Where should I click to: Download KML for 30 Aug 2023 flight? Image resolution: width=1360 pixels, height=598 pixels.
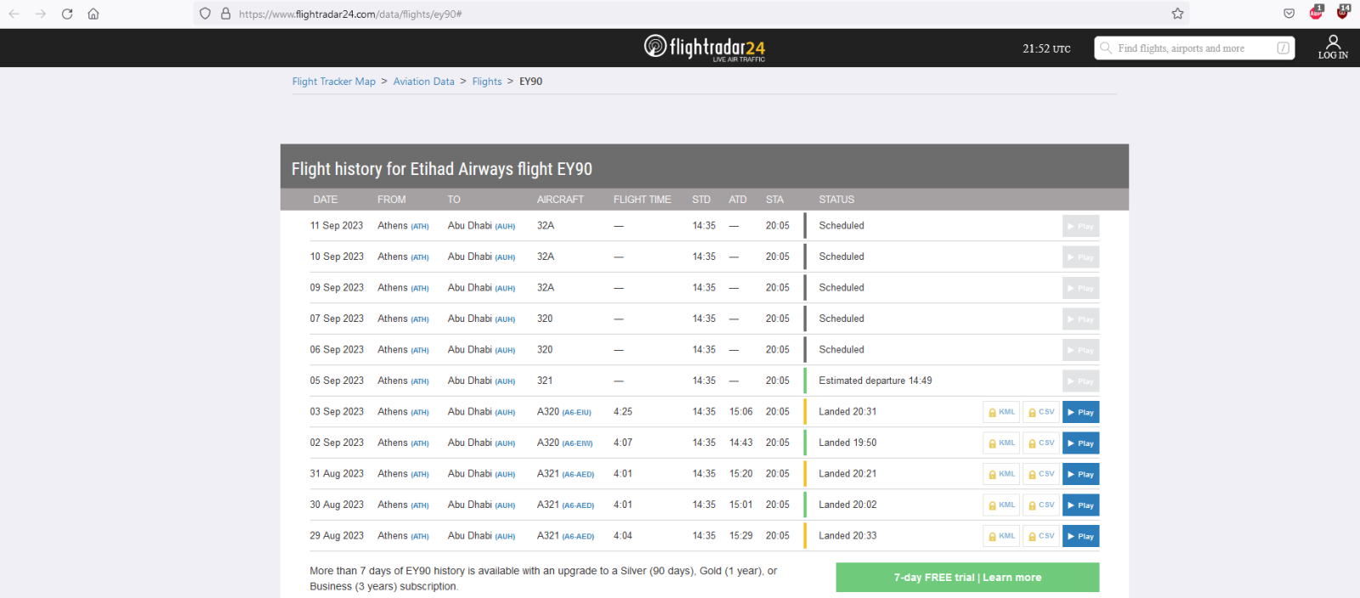[1001, 505]
